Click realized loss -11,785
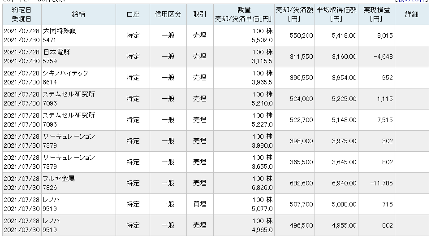 coord(382,183)
